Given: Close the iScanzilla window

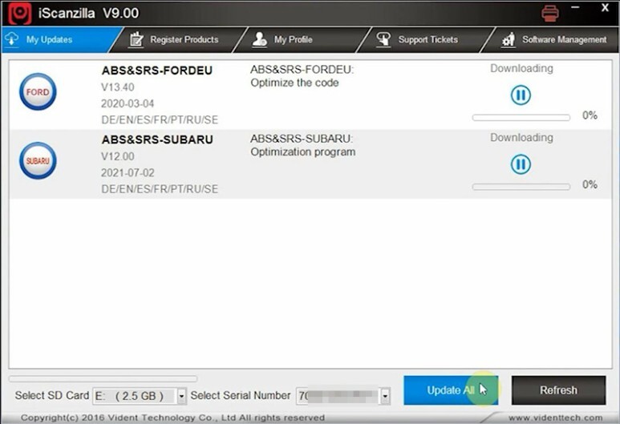Looking at the screenshot, I should pyautogui.click(x=605, y=7).
